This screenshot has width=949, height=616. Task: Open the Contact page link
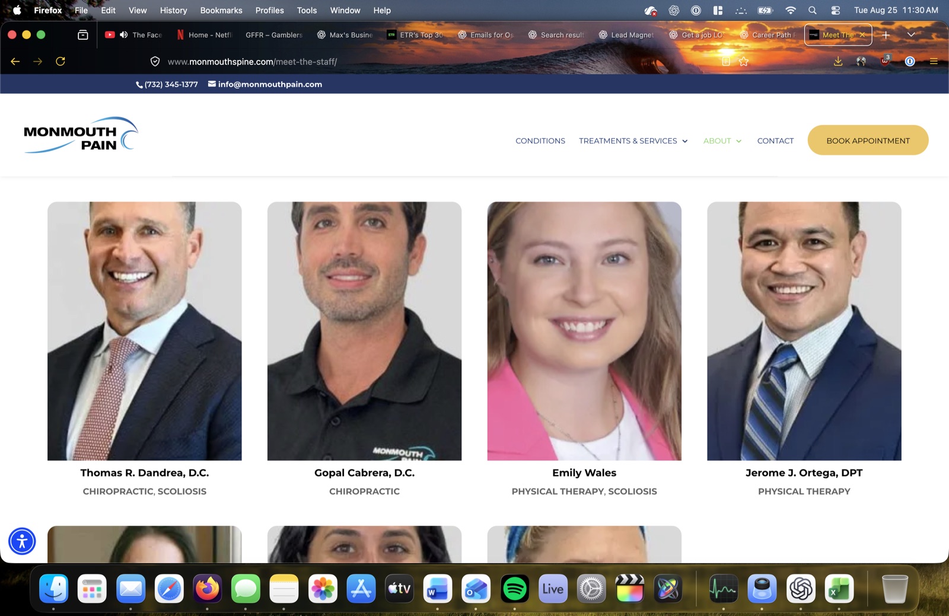tap(775, 141)
